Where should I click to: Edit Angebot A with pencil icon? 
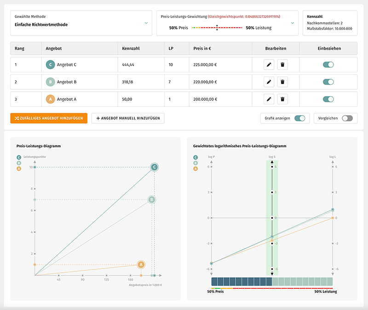pos(269,99)
